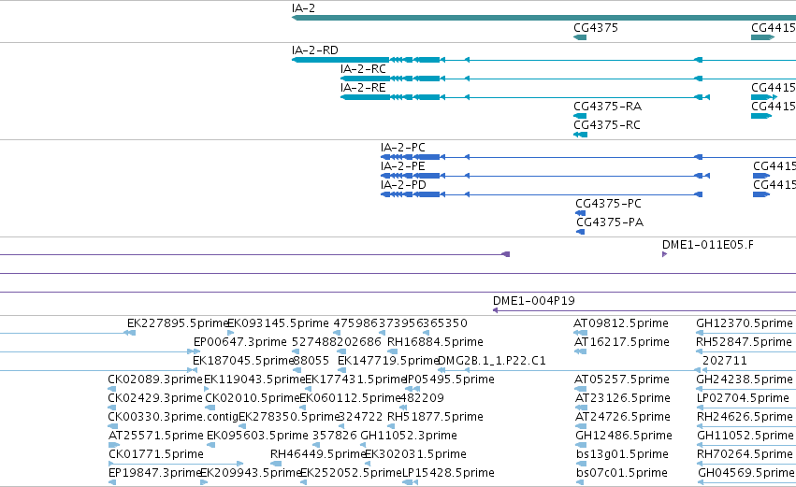Screen dimensions: 796x487
Task: Select the EK302031.5prime EST label
Action: (x=415, y=454)
